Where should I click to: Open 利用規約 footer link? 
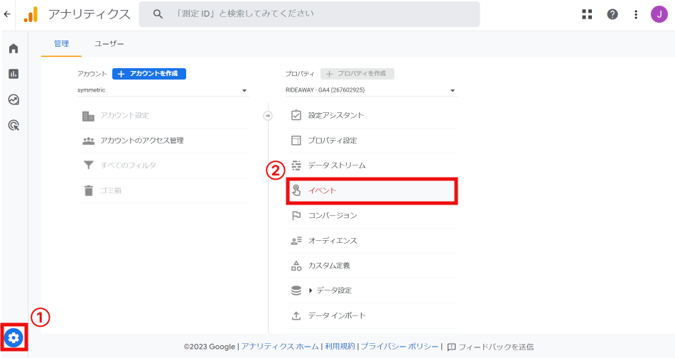(340, 347)
